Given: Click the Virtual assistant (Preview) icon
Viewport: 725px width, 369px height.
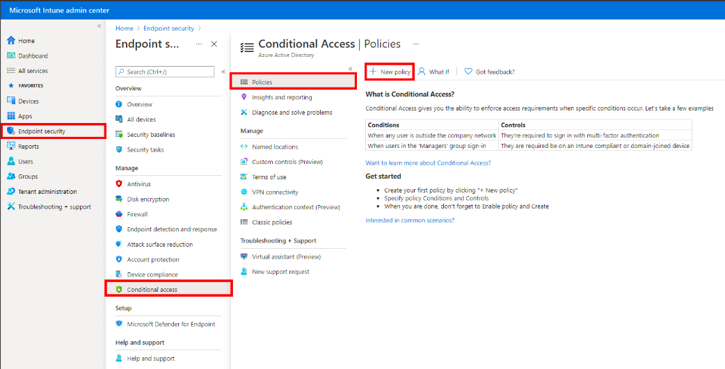Looking at the screenshot, I should 244,256.
